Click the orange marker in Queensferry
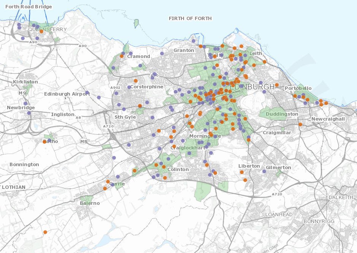 coord(41,31)
